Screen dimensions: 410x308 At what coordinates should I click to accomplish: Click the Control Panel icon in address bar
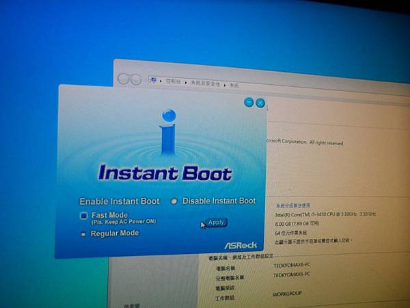(153, 80)
